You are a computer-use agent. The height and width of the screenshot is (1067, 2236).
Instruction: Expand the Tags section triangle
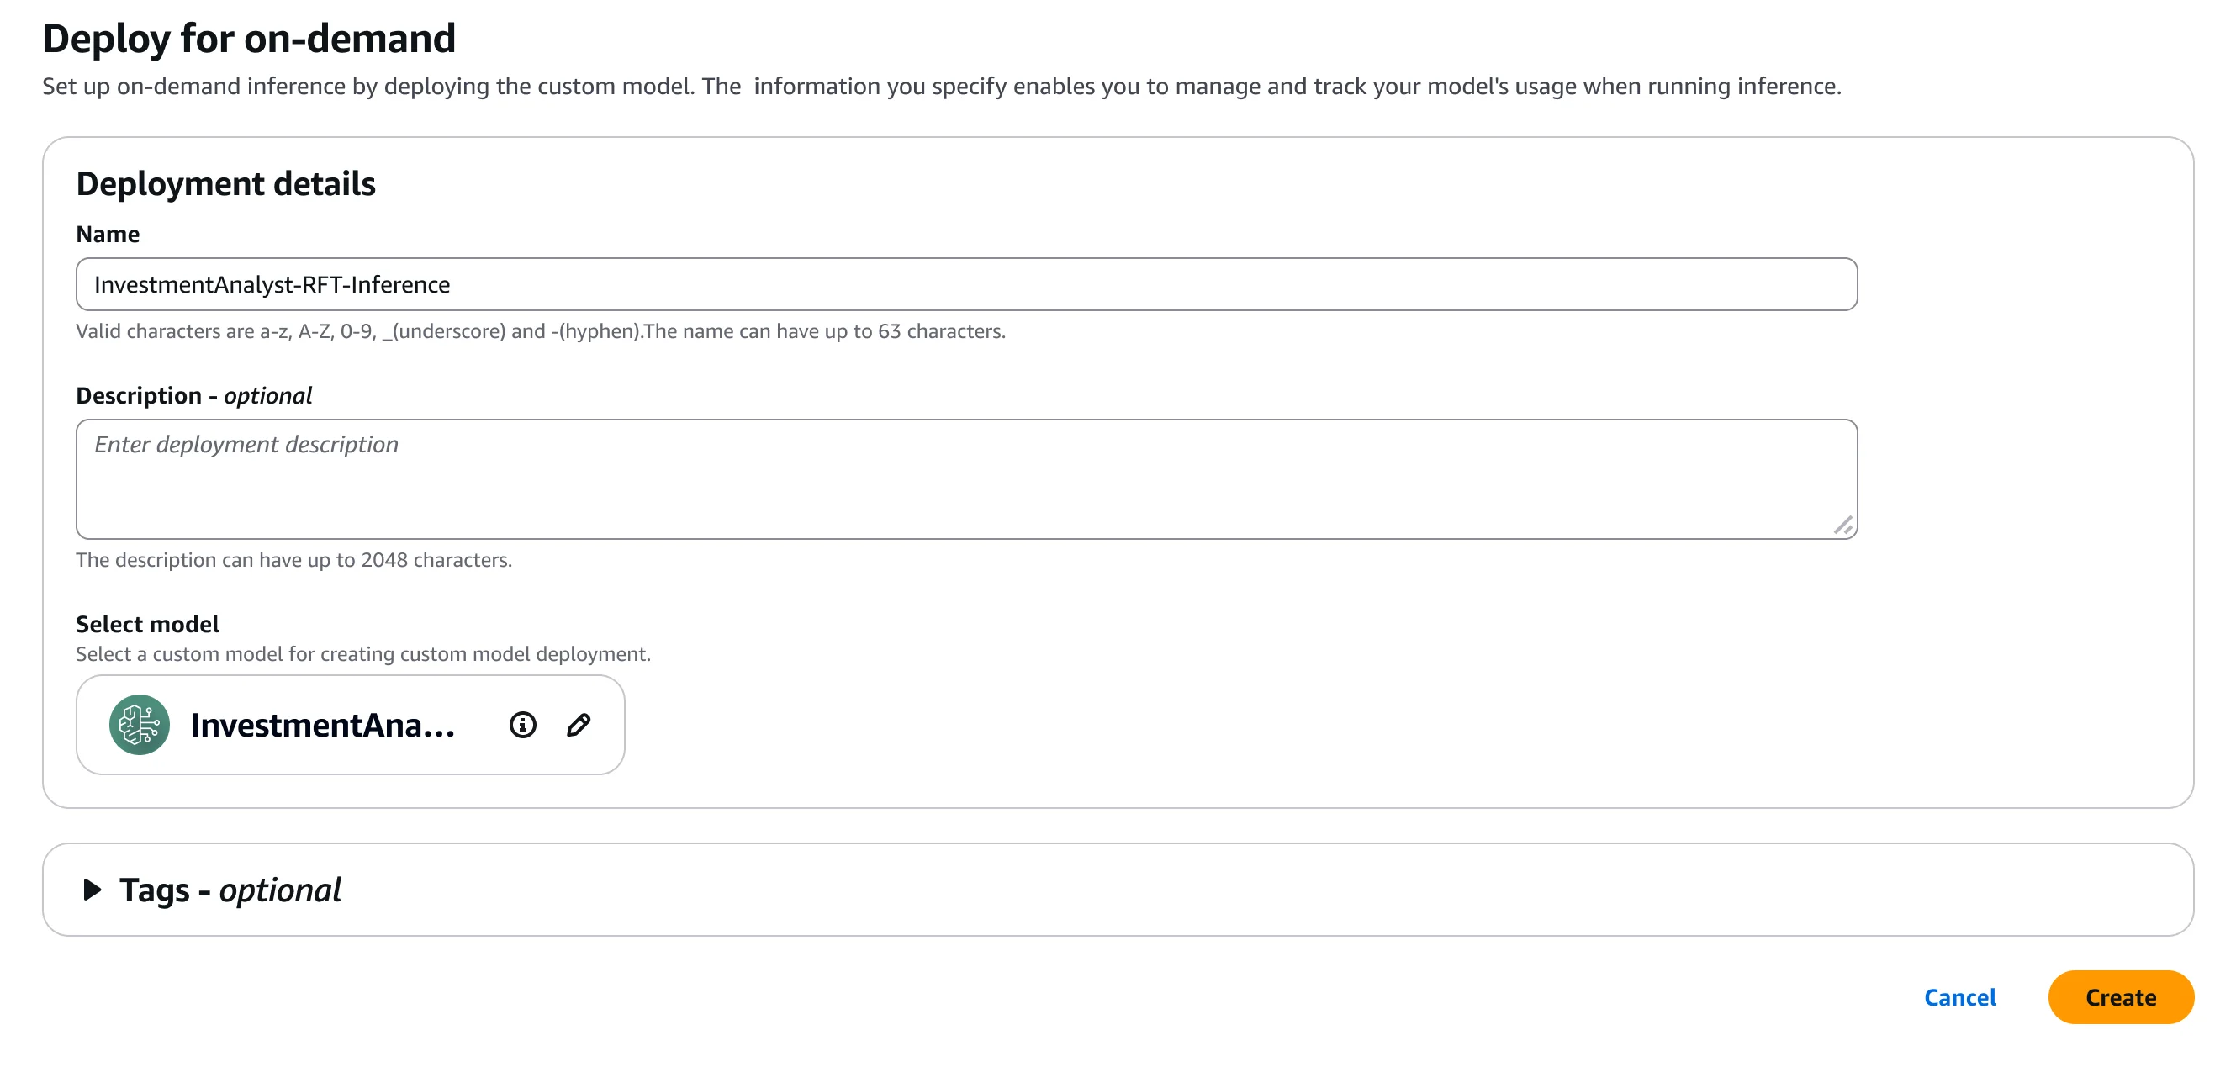(91, 890)
